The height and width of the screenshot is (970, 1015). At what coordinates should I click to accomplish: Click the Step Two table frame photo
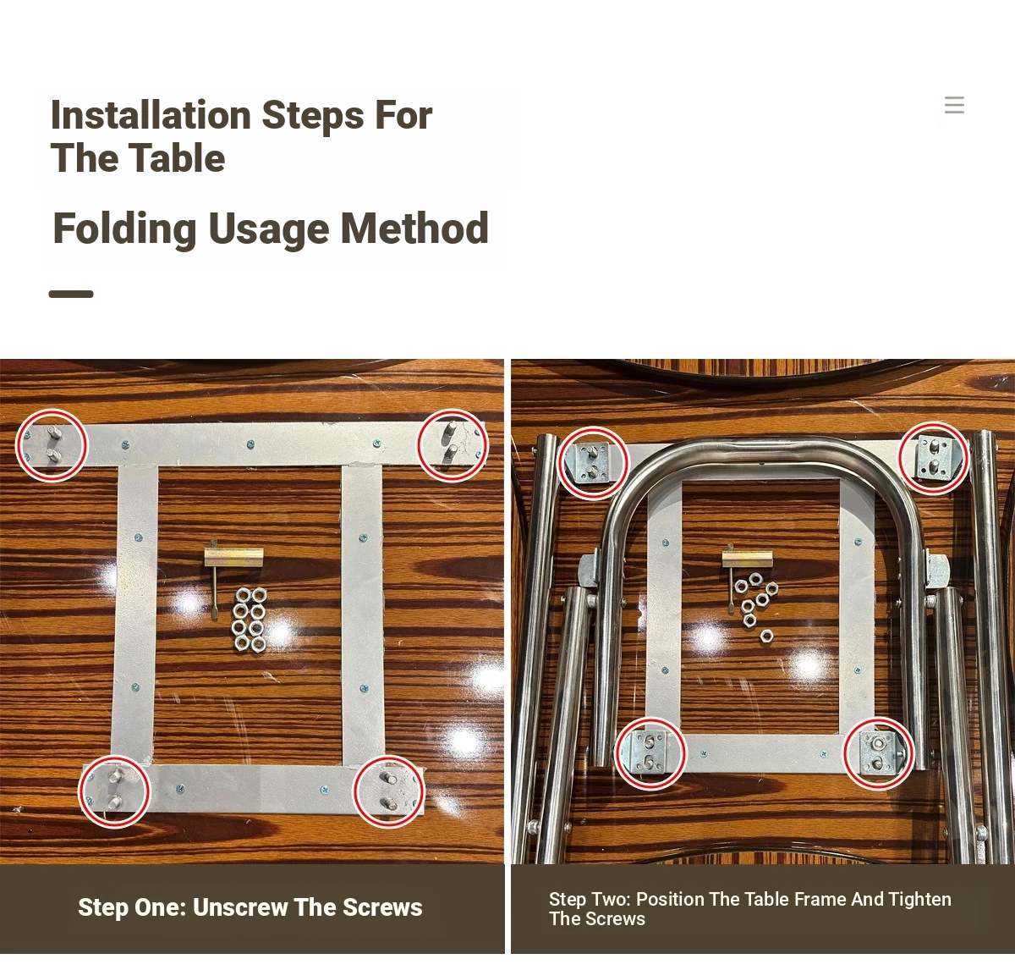click(x=763, y=611)
